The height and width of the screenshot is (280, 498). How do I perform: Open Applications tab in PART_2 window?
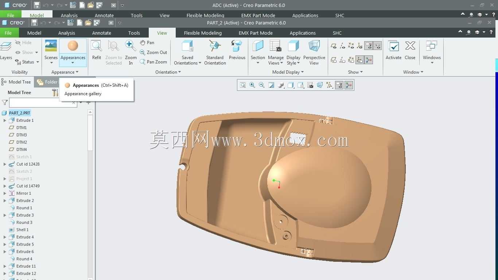(x=303, y=33)
